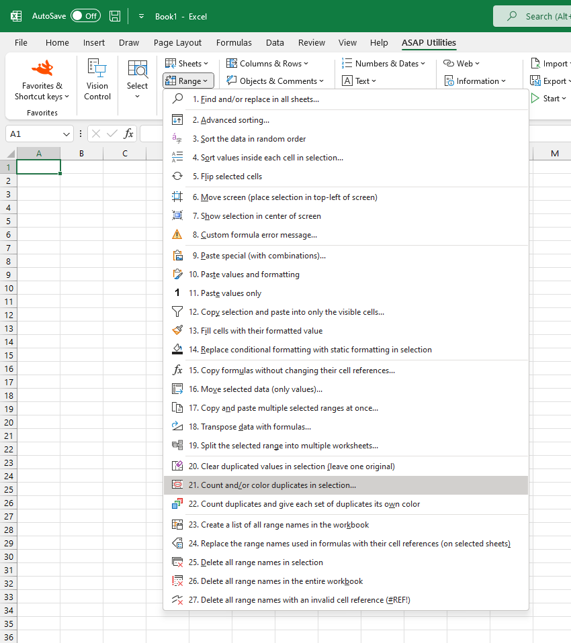
Task: Open the File tab
Action: pyautogui.click(x=21, y=43)
